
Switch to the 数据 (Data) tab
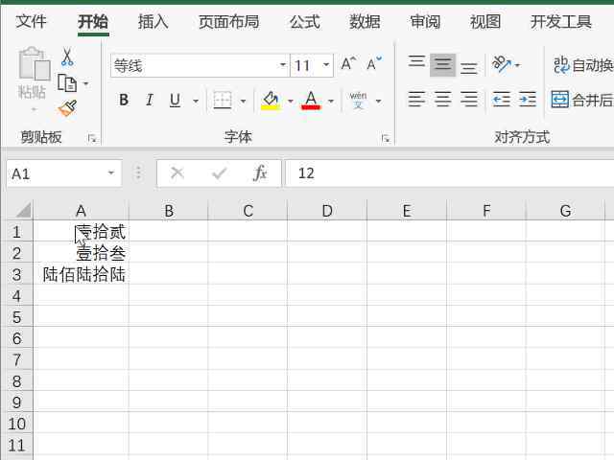click(x=365, y=21)
